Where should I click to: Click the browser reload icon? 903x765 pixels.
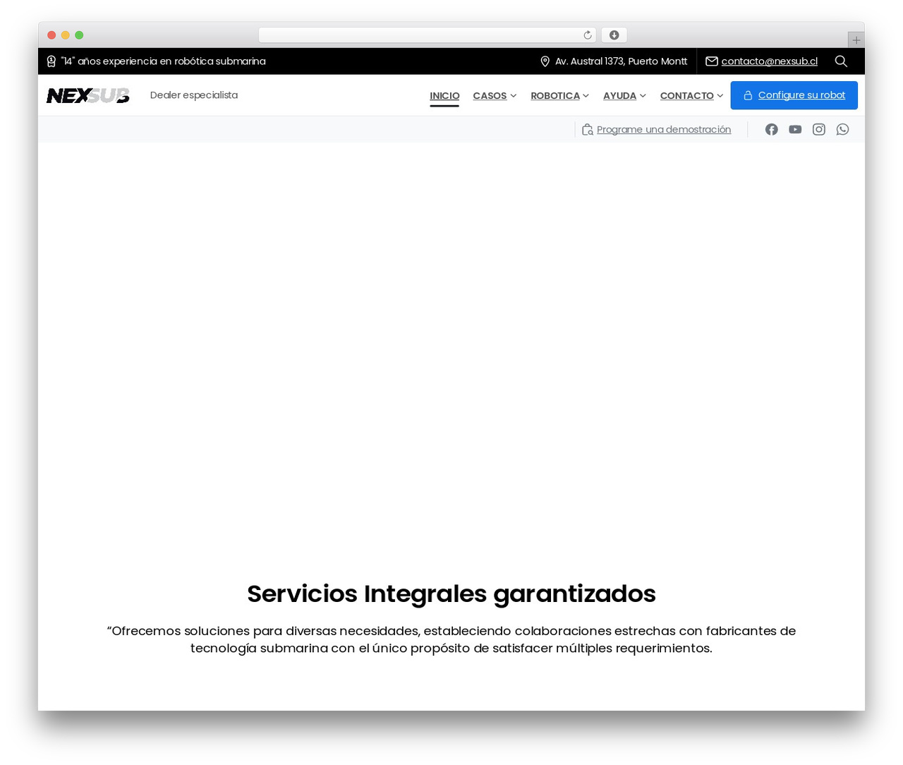click(x=588, y=35)
